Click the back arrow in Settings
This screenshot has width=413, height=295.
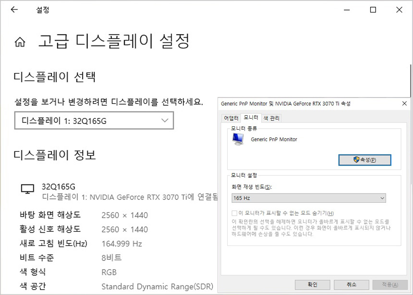[14, 10]
